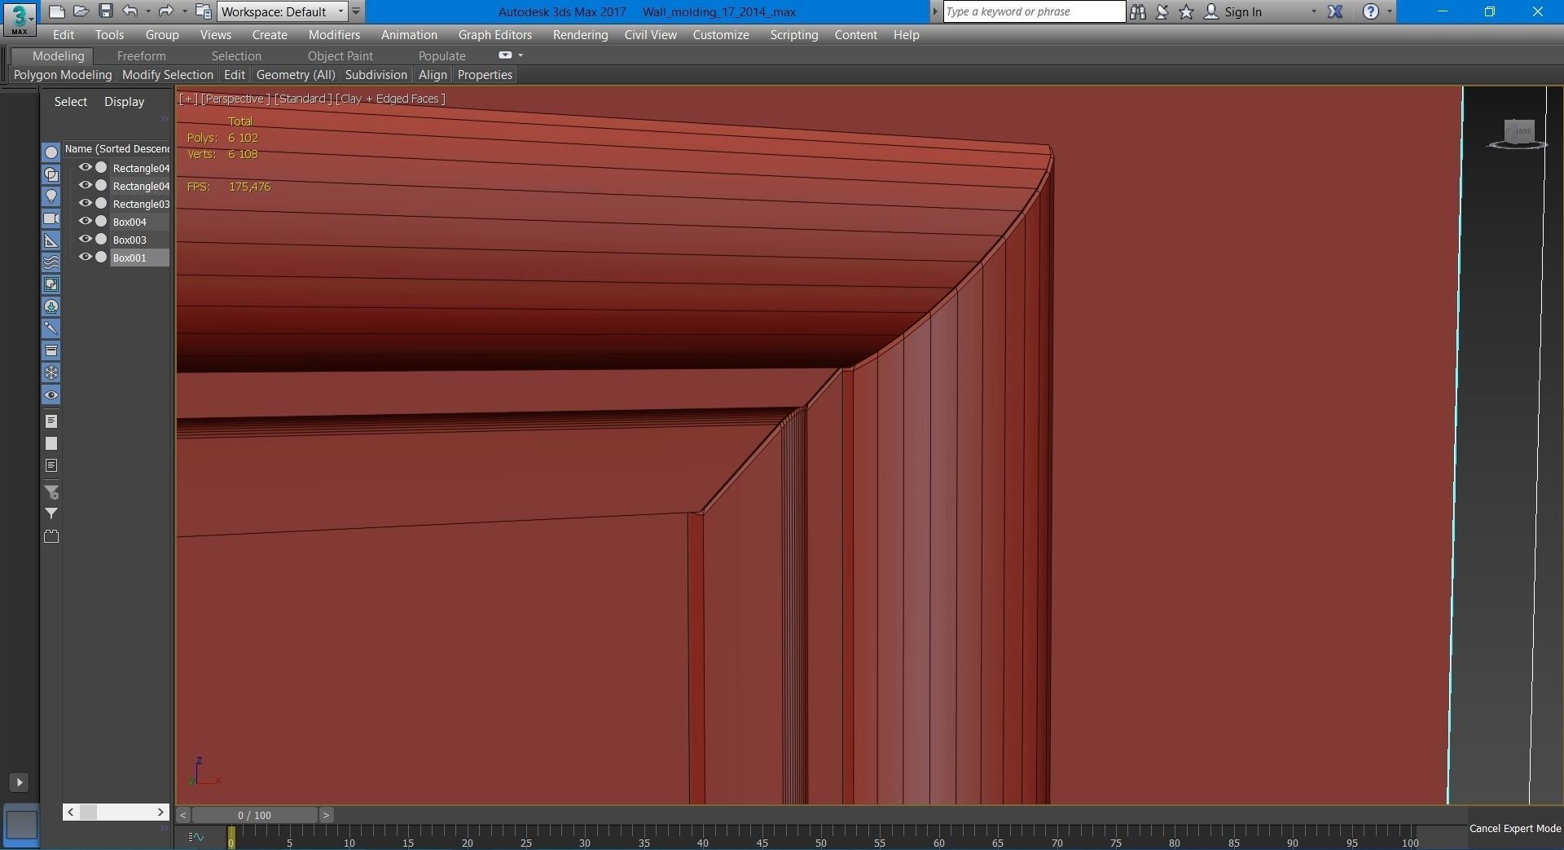The width and height of the screenshot is (1564, 850).
Task: Toggle the Display Frozen Objects snowflake icon
Action: click(x=51, y=372)
